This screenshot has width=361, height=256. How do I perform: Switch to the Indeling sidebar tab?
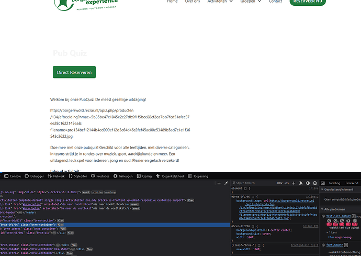pyautogui.click(x=334, y=183)
